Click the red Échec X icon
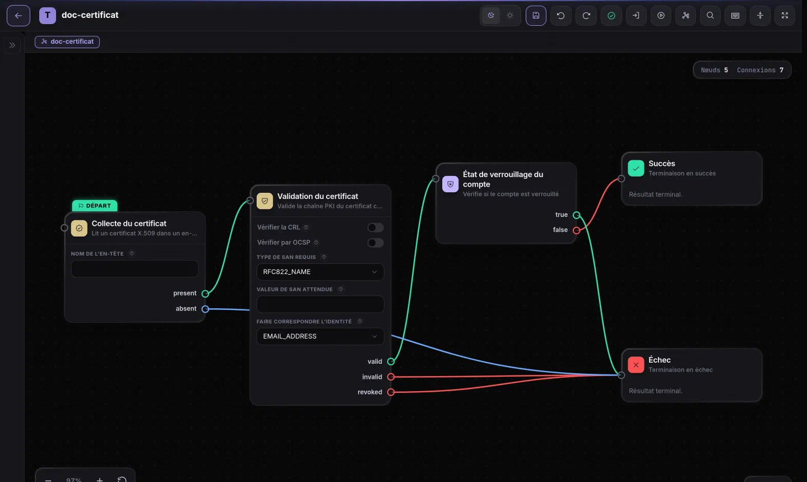 [x=636, y=365]
